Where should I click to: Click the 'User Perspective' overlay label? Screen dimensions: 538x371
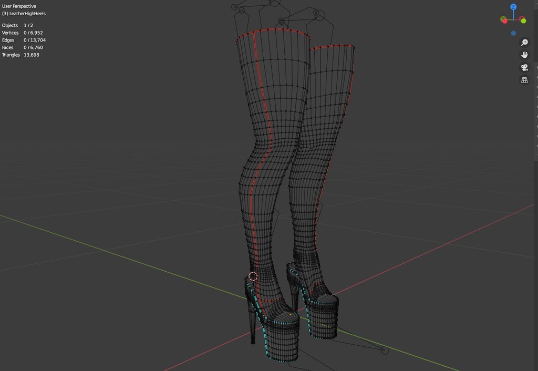click(x=19, y=6)
